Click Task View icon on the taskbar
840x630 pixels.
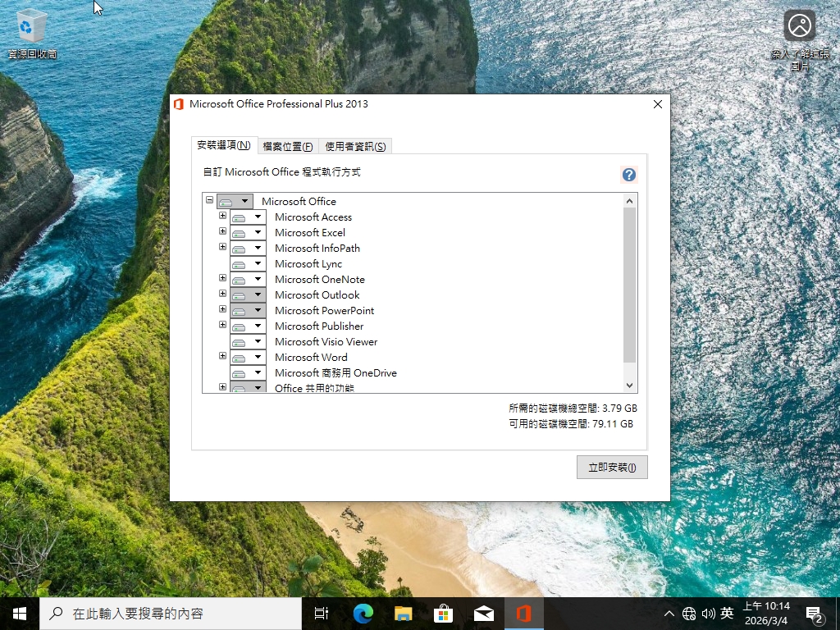click(x=322, y=614)
